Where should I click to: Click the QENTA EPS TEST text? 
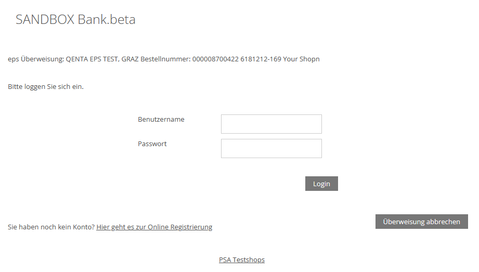point(92,59)
